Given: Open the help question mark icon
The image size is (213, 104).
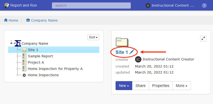Looking at the screenshot, I should point(204,6).
